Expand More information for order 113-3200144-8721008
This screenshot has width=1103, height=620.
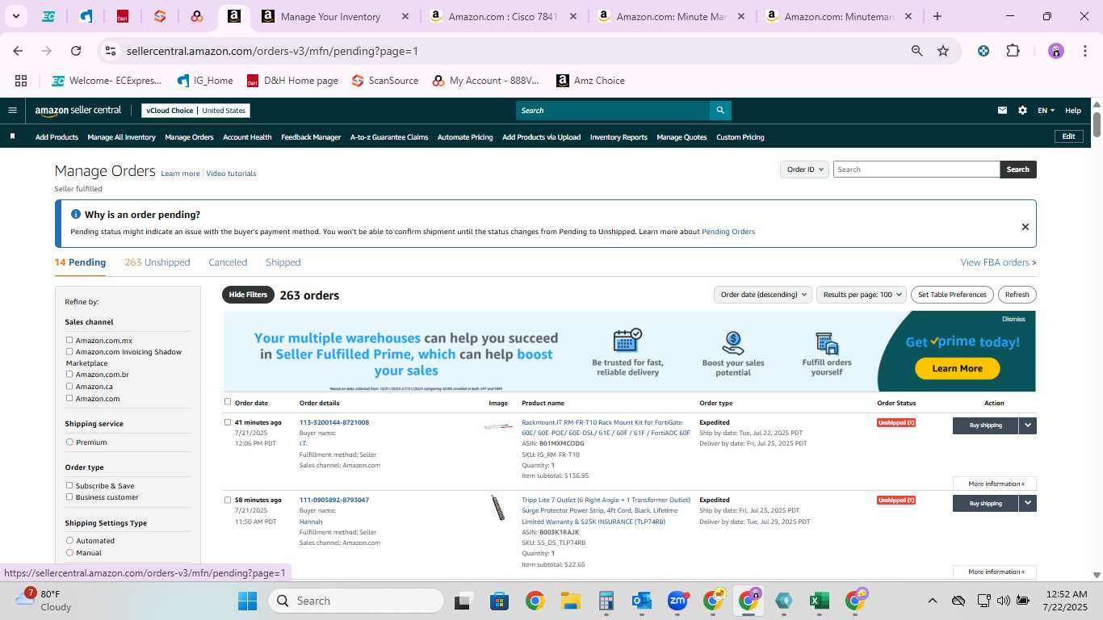[994, 484]
